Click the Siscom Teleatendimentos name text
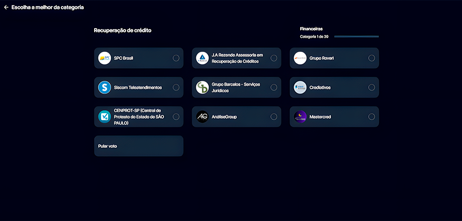 coord(138,87)
